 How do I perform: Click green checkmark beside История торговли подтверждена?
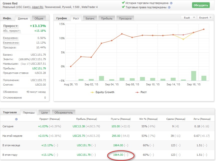(x=123, y=2)
